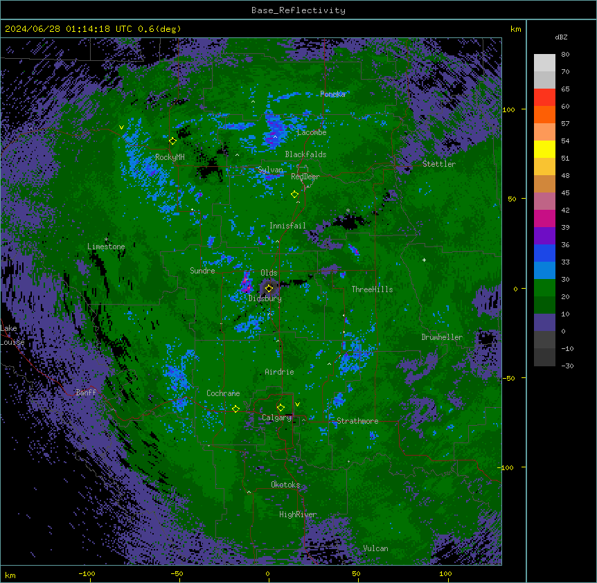Click the yellow V marker northeast of Calgary

coord(297,404)
